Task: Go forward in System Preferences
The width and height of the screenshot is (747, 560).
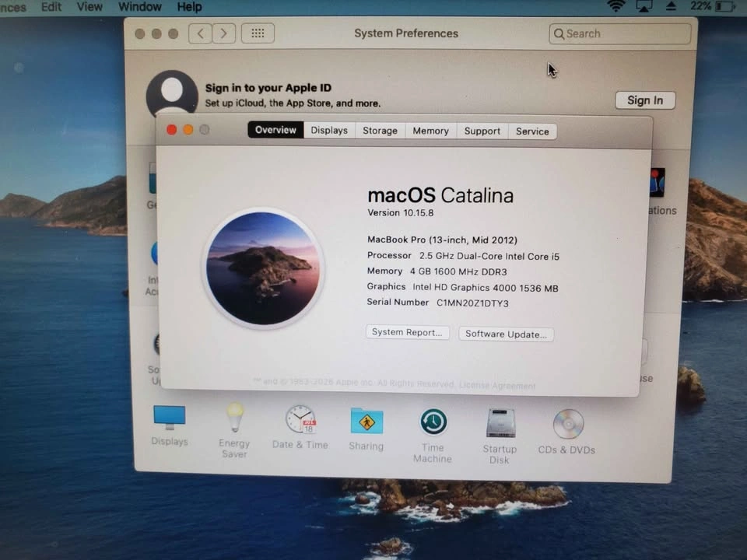Action: (223, 33)
